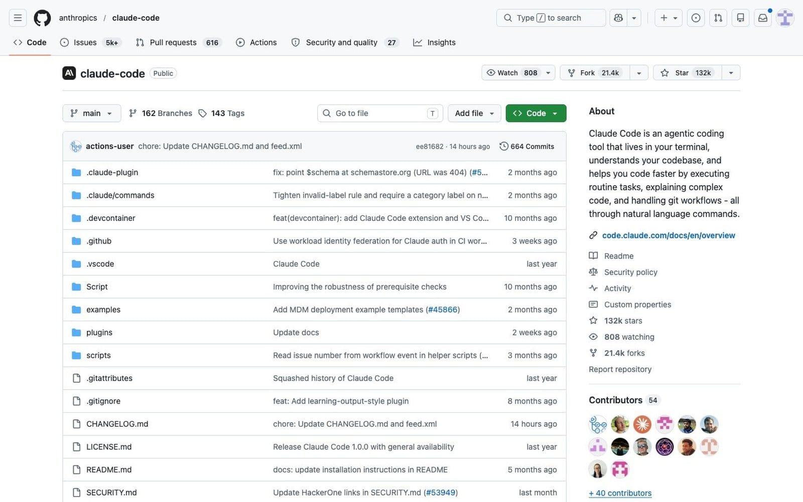
Task: Click the scale icon beside Security policy
Action: (593, 272)
